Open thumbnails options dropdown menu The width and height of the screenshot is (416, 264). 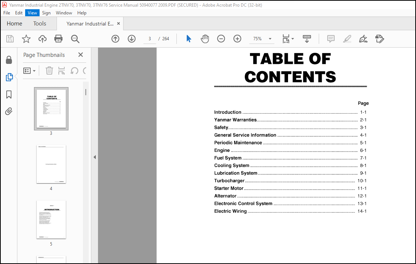point(29,71)
